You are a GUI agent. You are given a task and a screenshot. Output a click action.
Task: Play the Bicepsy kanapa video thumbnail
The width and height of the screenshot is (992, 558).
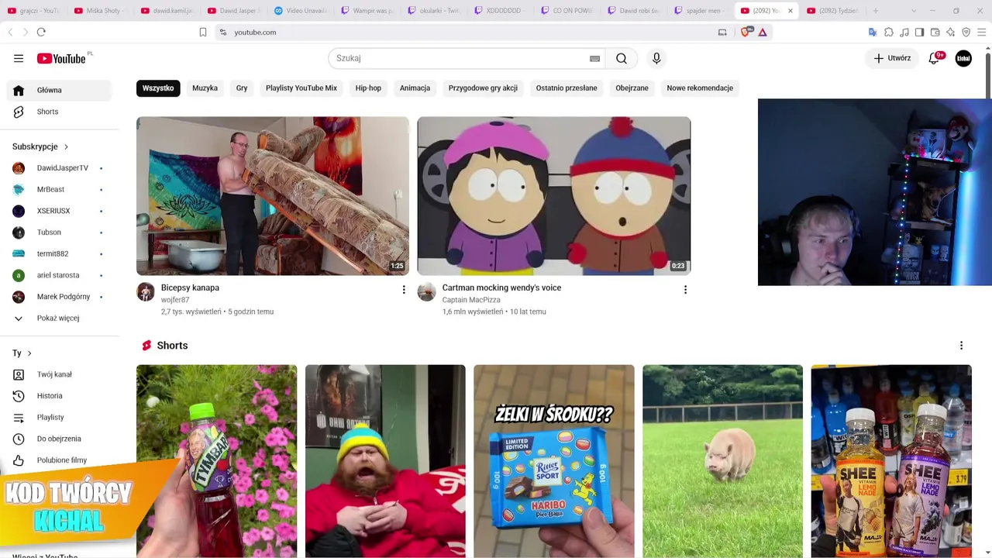pos(273,196)
